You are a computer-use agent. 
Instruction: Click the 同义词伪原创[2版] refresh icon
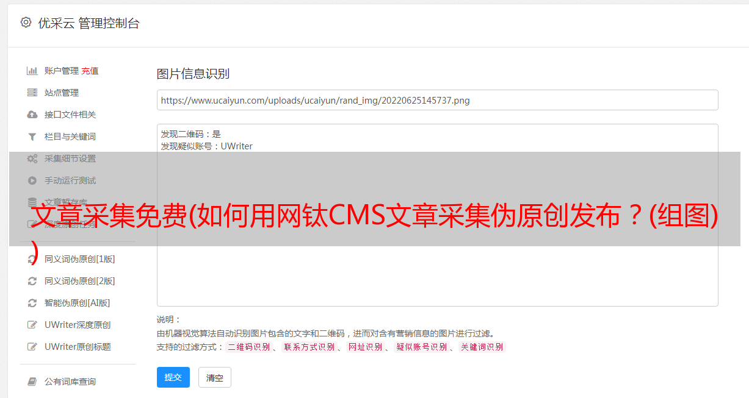32,281
